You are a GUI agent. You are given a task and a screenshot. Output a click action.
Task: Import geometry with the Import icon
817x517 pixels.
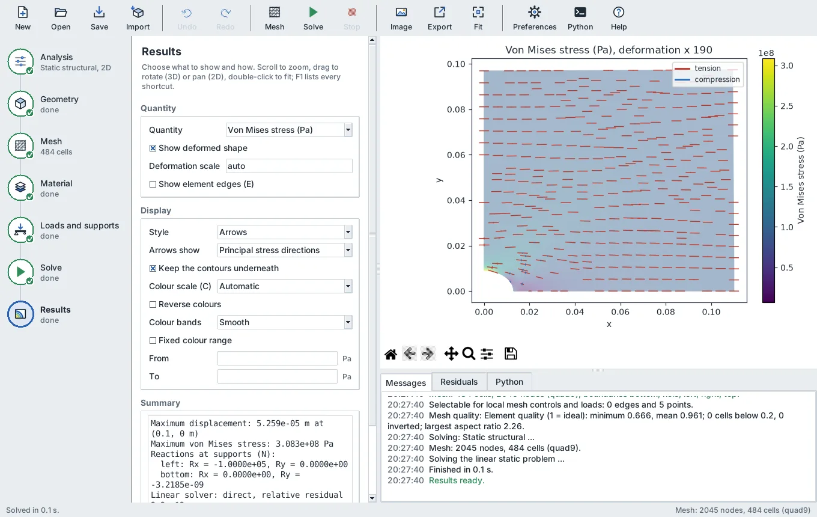138,18
